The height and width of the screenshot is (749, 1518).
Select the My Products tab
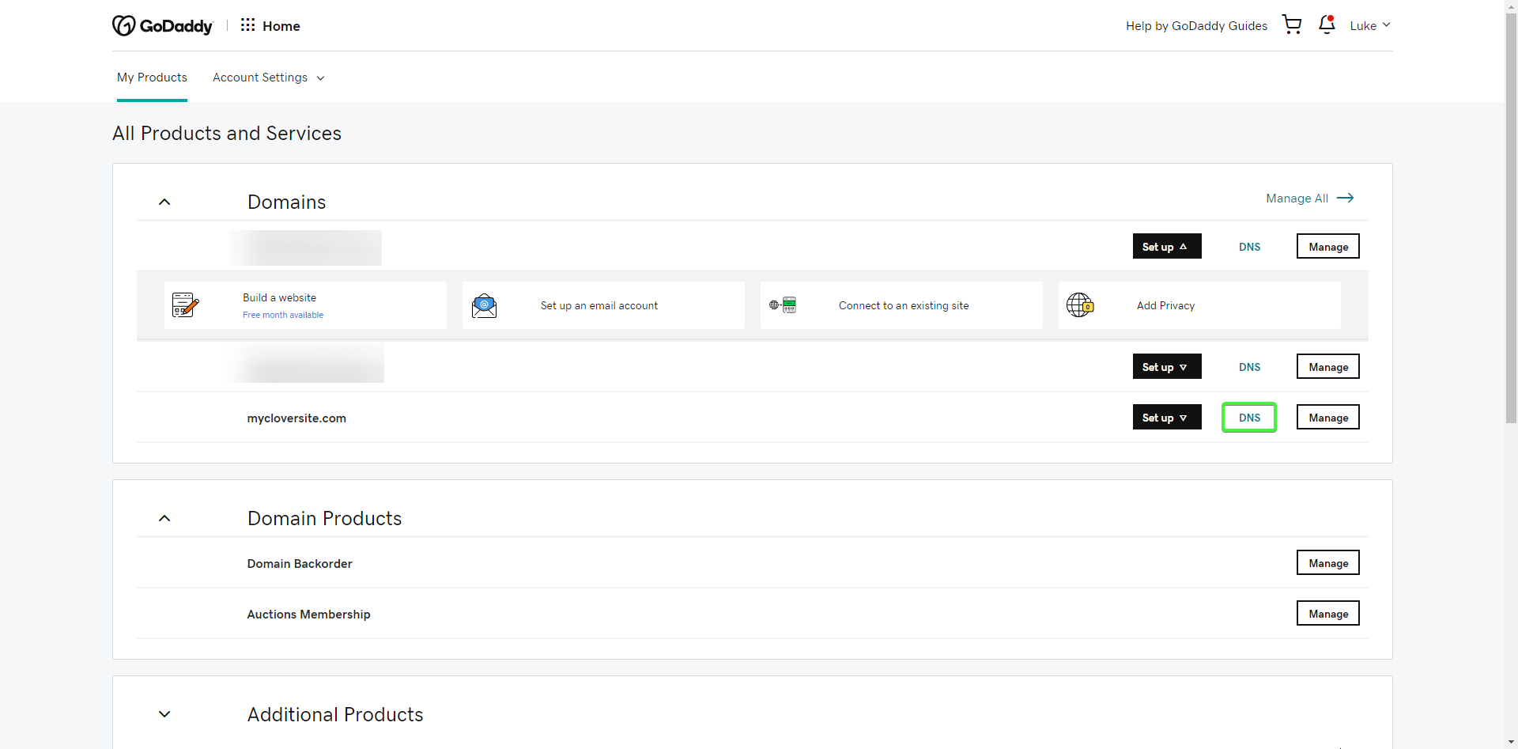click(x=152, y=78)
